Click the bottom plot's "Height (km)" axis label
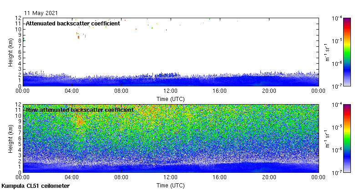 click(x=10, y=138)
